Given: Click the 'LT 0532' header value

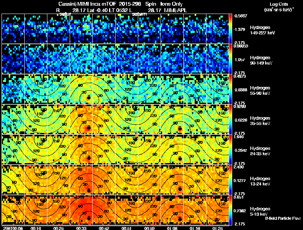Looking at the screenshot, I should [x=118, y=10].
